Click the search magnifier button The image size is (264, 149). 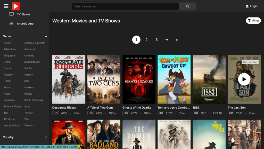(x=187, y=6)
